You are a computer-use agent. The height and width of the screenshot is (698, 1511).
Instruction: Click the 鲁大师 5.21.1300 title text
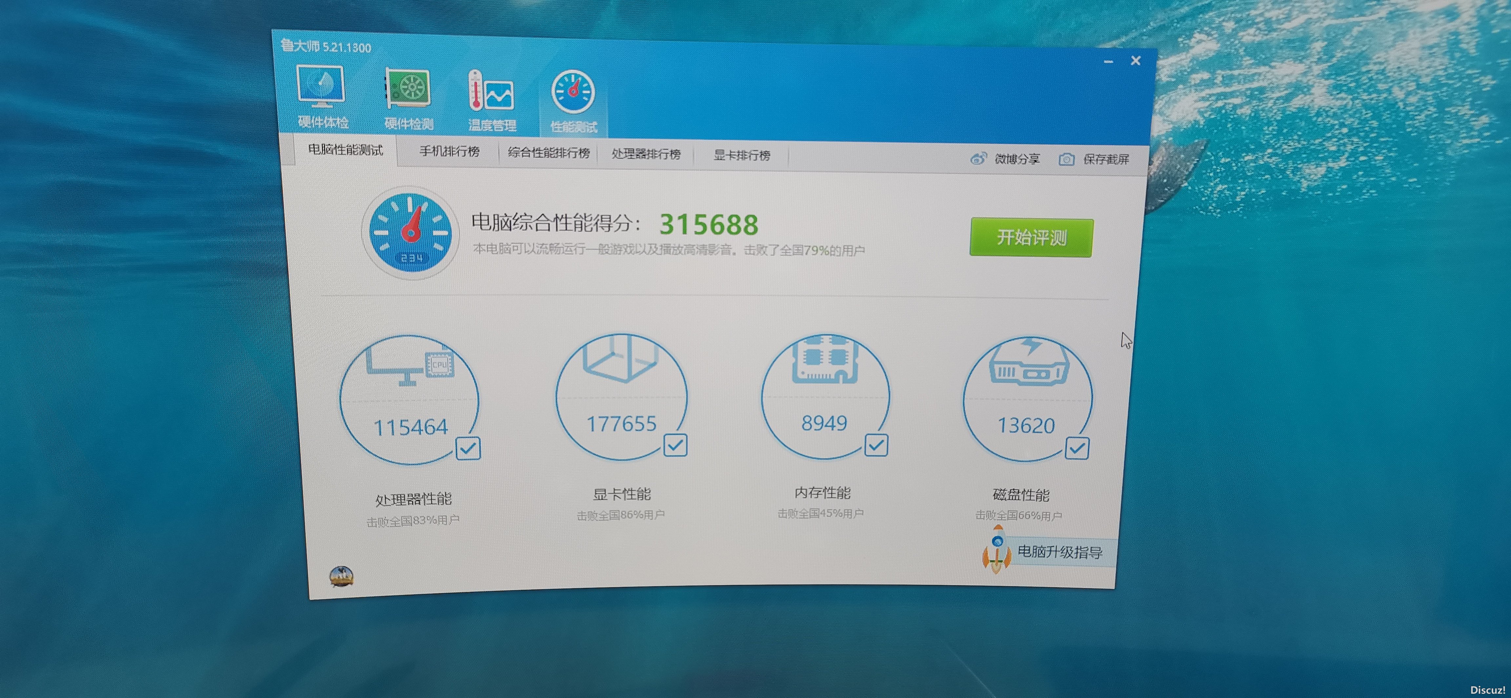(x=326, y=47)
